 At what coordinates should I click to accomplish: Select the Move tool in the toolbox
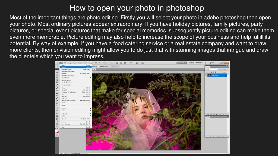[x=57, y=72]
